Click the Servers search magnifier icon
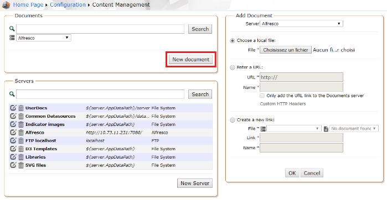Screen dimensions: 387x200 click(x=12, y=94)
